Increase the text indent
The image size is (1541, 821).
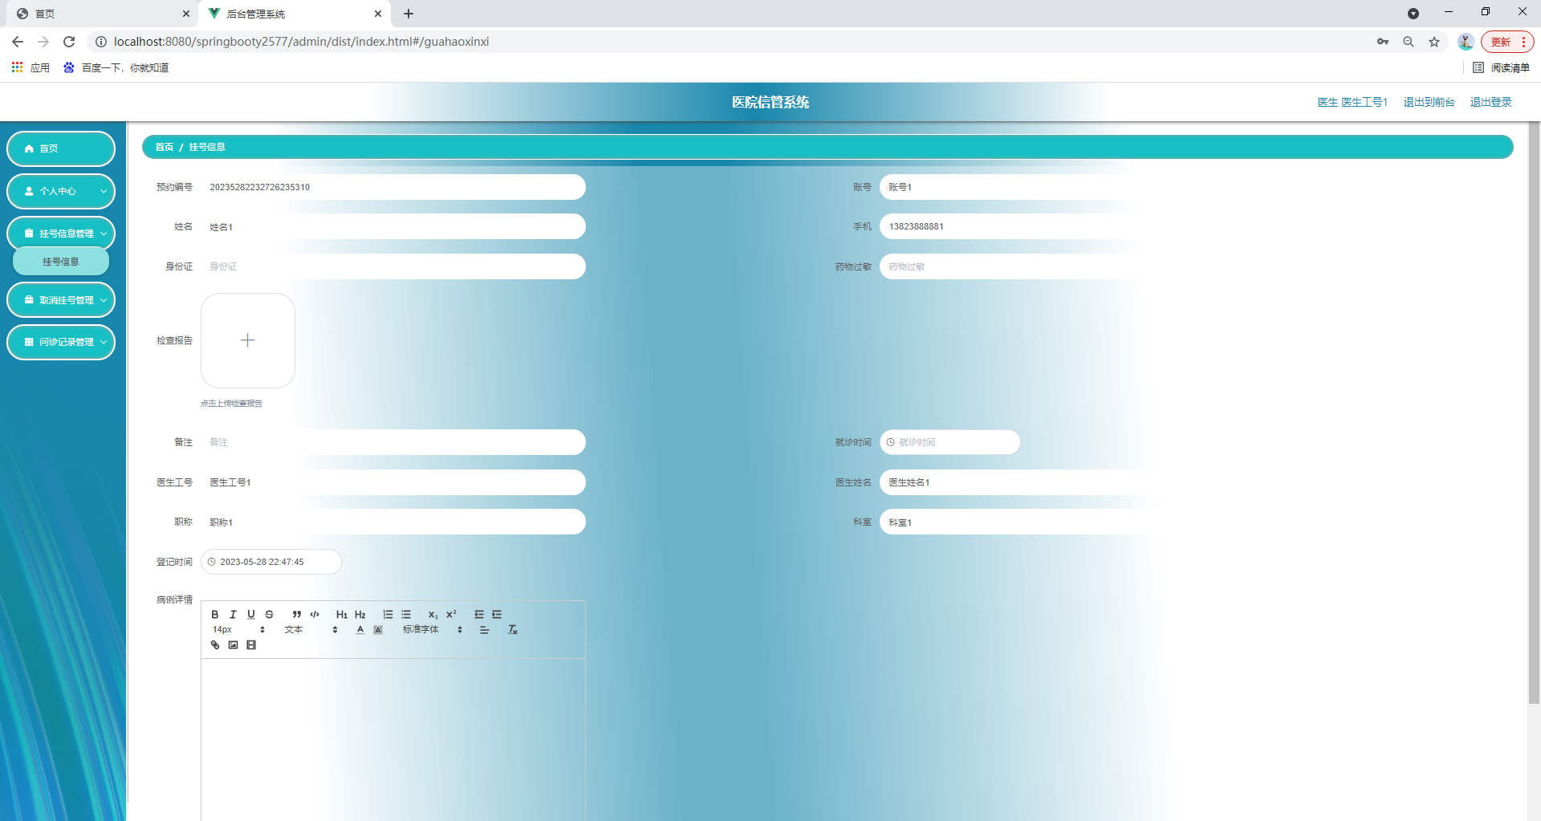(497, 615)
